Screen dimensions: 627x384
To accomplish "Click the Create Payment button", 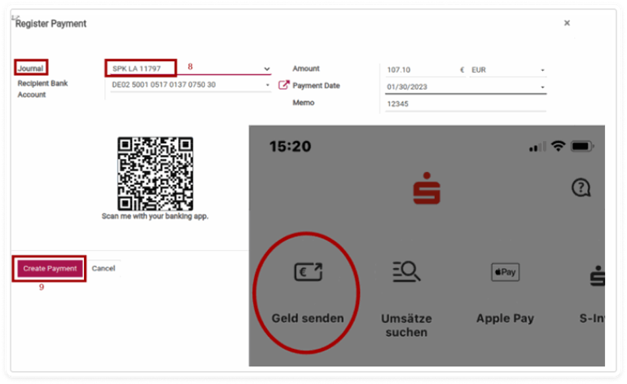I will (x=50, y=268).
